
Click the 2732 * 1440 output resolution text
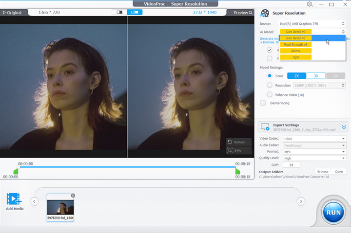tap(205, 13)
